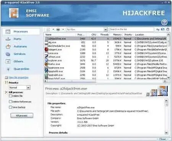Image resolution: width=172 pixels, height=141 pixels.
Task: Click the Search in the list field
Action: [x=131, y=29]
